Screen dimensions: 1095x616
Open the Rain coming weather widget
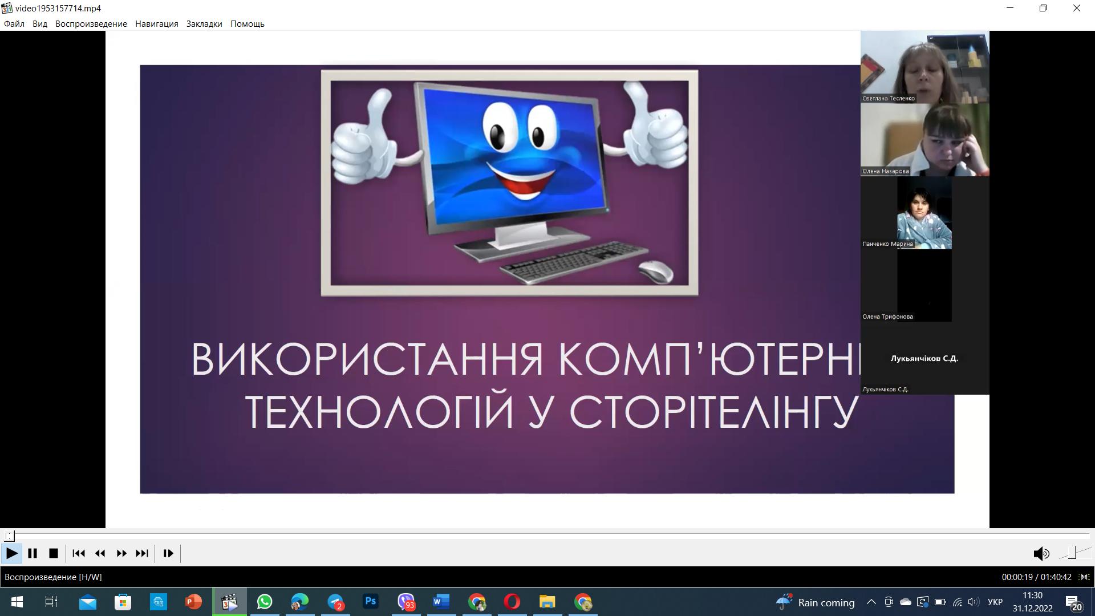click(x=816, y=602)
